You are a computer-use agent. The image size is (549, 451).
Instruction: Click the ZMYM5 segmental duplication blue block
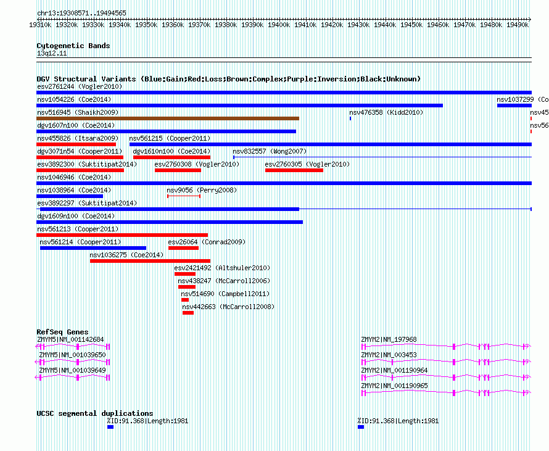tap(110, 427)
